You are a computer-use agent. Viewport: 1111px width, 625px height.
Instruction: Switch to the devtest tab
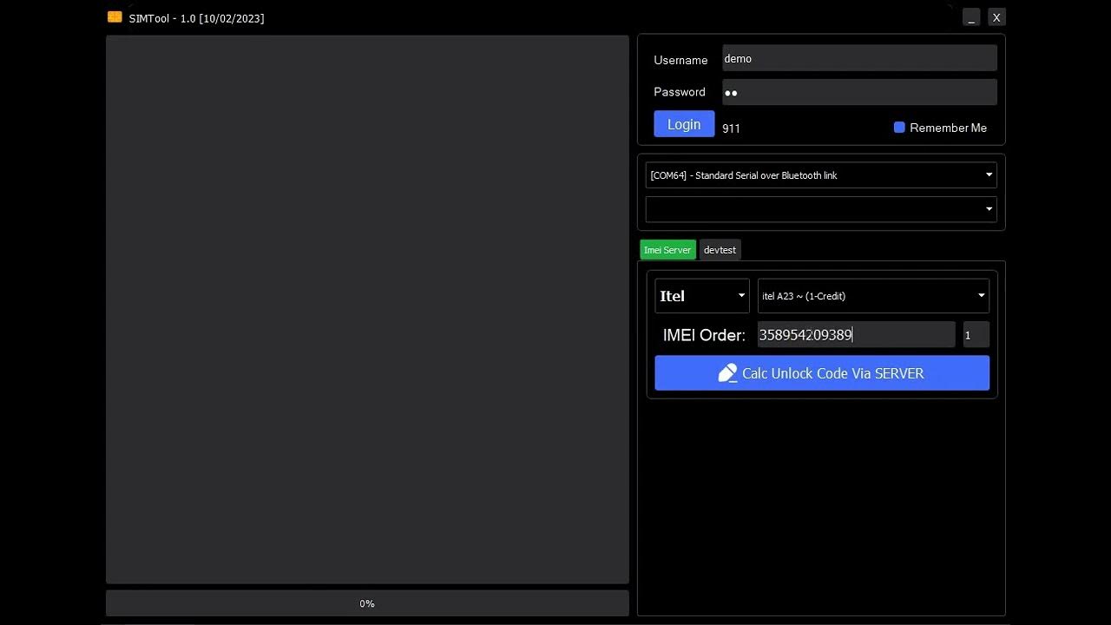(720, 250)
